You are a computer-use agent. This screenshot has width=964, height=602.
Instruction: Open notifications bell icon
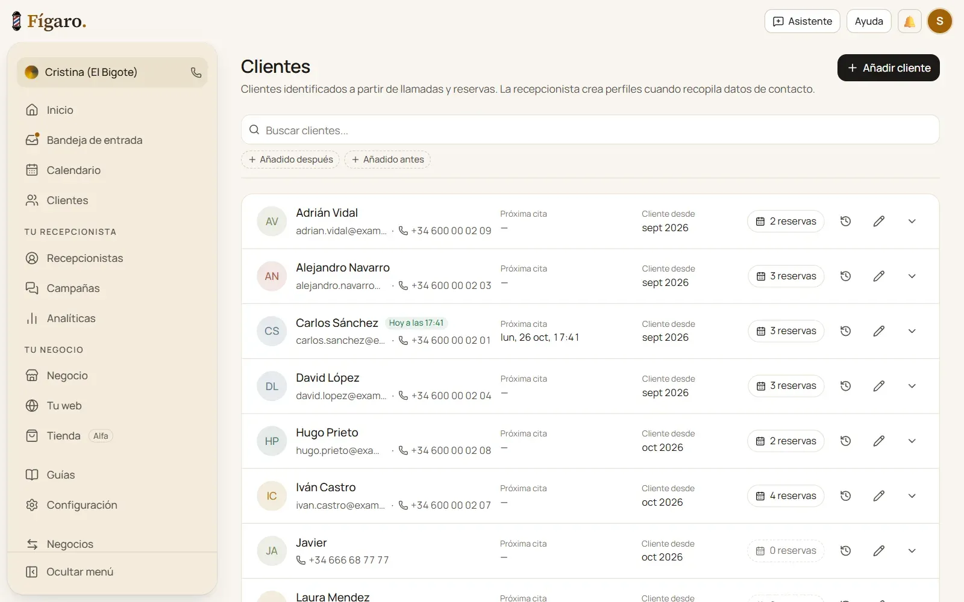pos(909,21)
